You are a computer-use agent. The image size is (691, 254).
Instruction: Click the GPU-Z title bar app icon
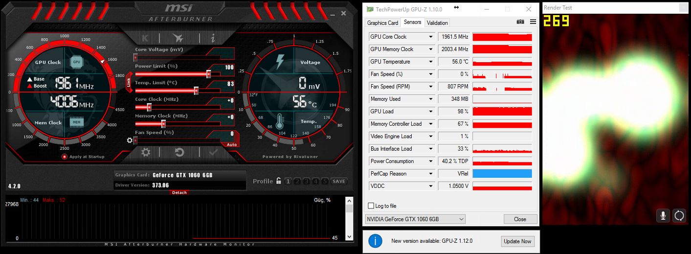pyautogui.click(x=370, y=9)
